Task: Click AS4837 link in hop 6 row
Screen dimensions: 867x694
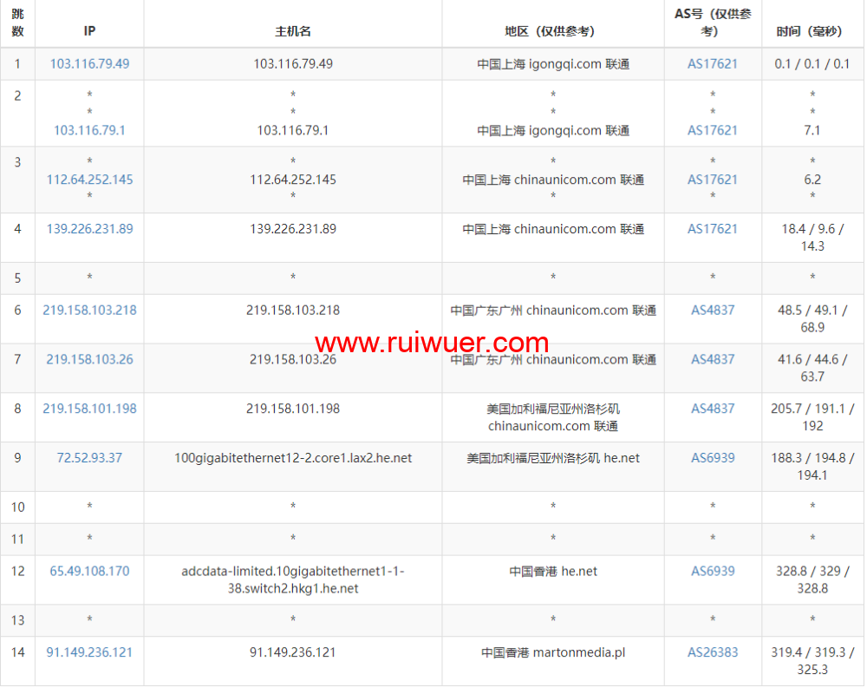Action: point(713,311)
